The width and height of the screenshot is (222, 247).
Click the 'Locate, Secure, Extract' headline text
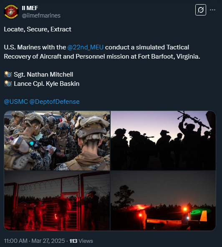point(38,29)
